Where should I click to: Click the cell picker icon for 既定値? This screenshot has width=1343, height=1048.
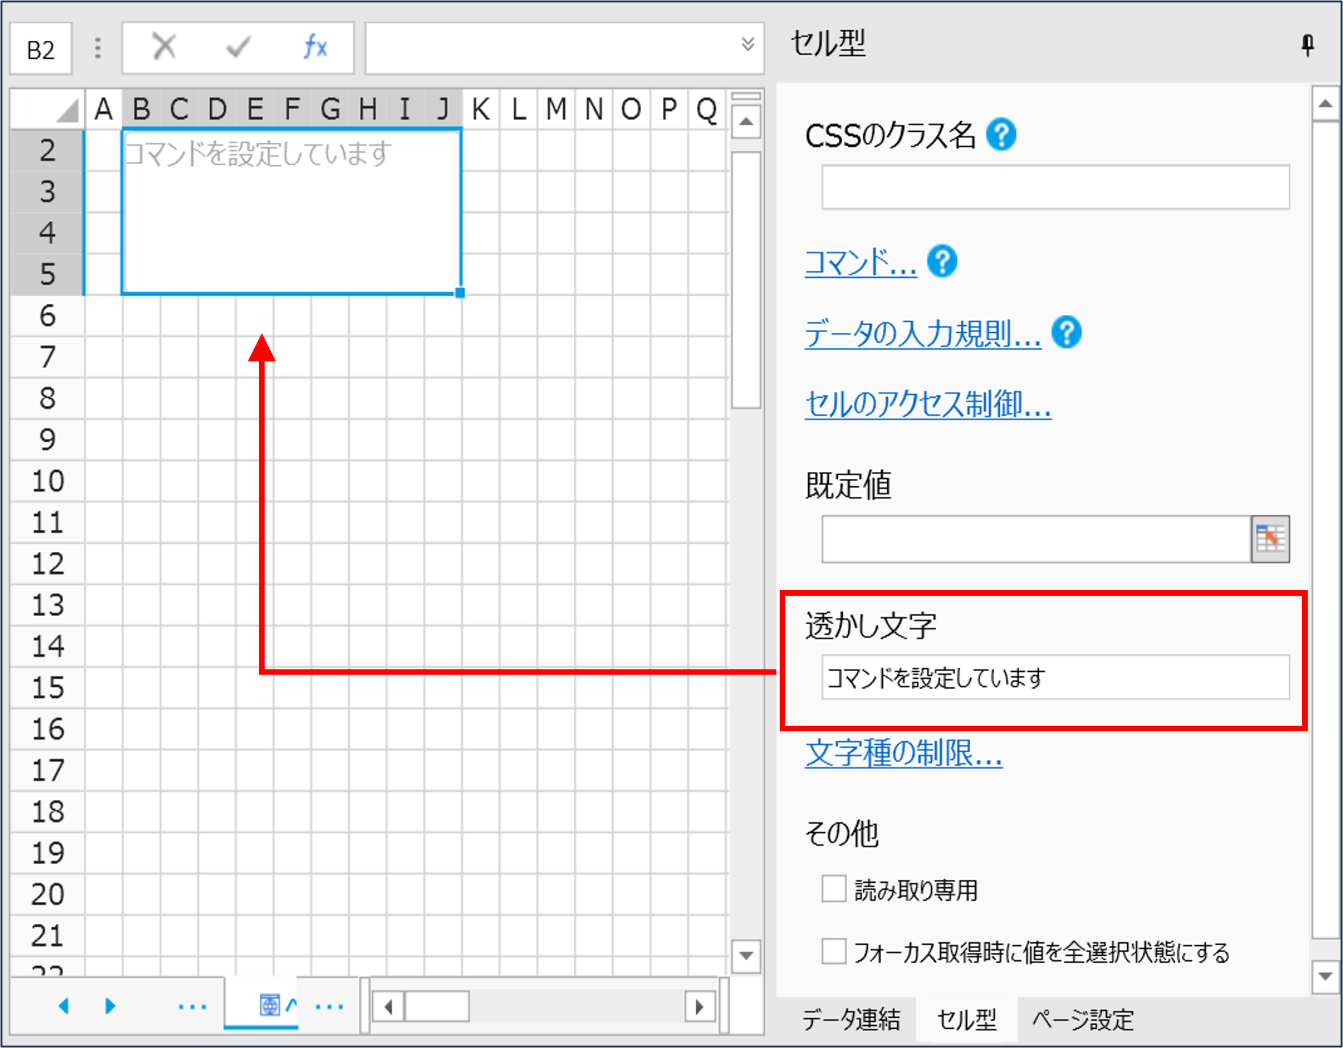1270,539
